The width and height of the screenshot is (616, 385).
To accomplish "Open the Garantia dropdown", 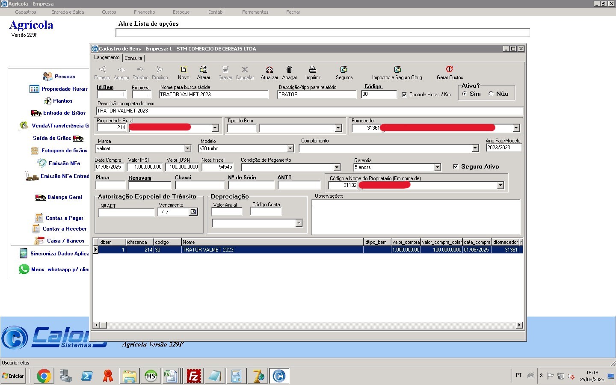I will (437, 167).
